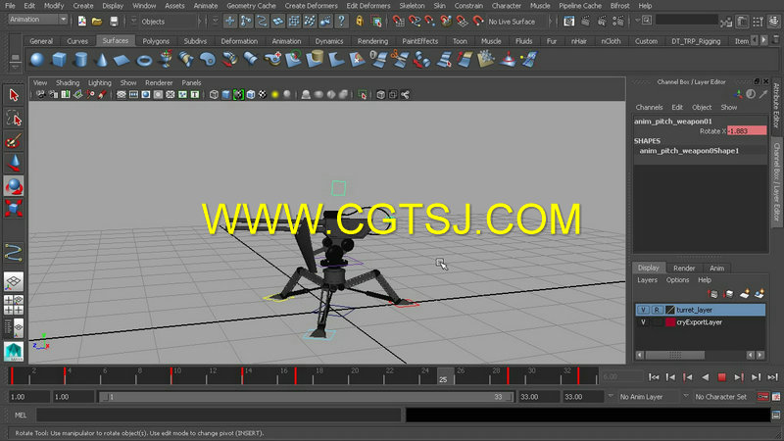Screen dimensions: 784x441
Task: Click the lock selection icon
Action: coord(360,21)
